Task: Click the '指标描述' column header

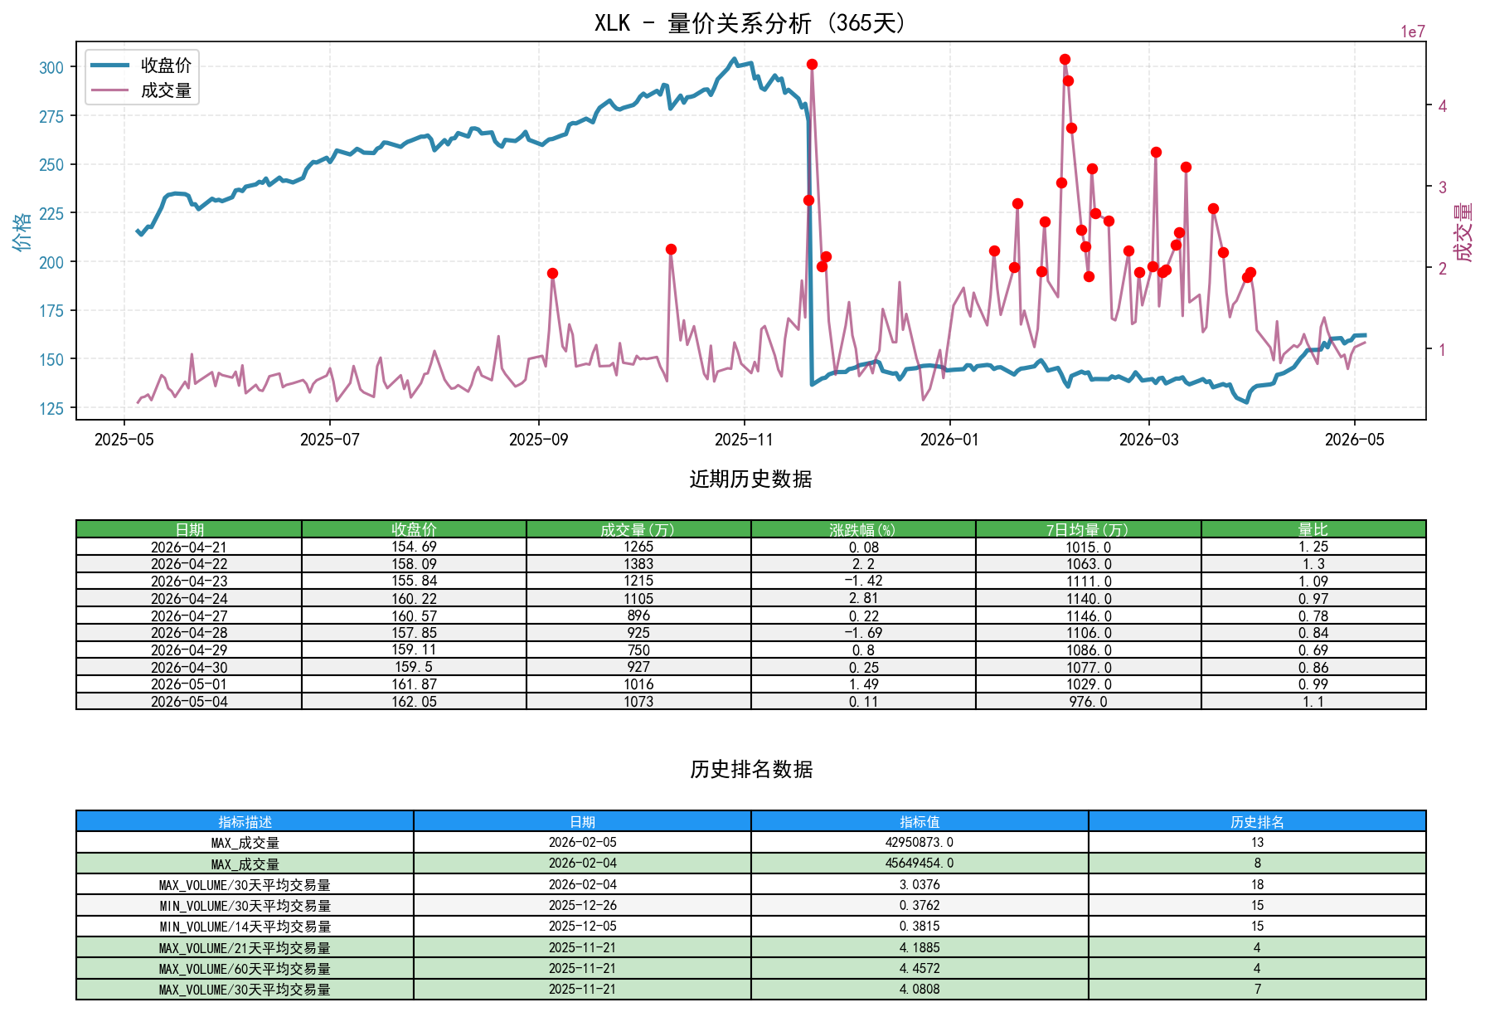Action: click(245, 821)
